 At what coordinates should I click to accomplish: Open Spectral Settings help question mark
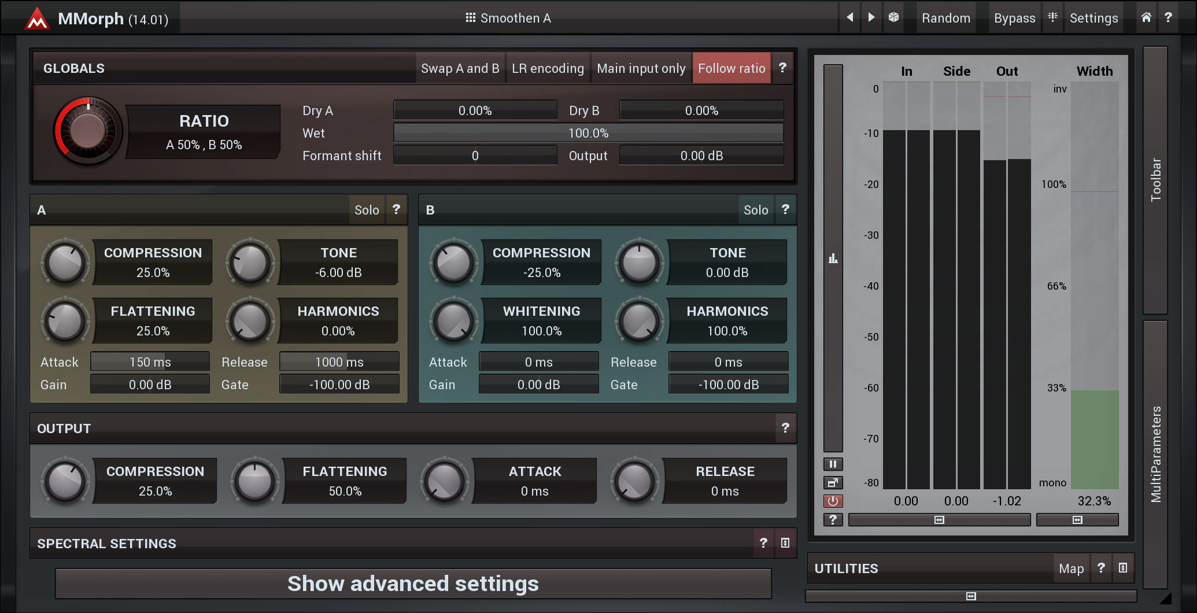(x=763, y=542)
